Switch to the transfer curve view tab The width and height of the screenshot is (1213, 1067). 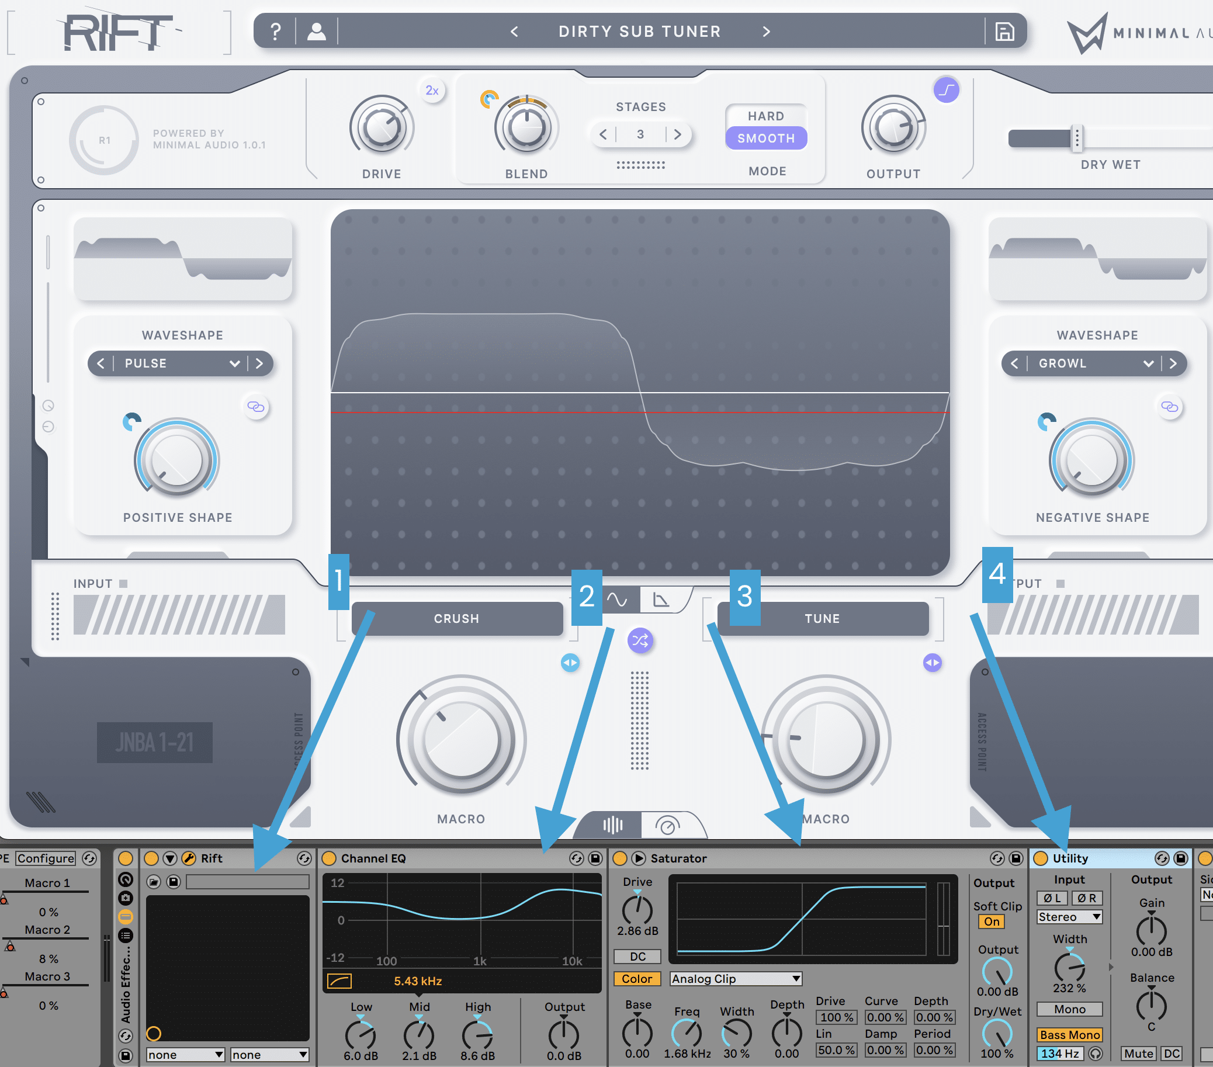[x=660, y=600]
